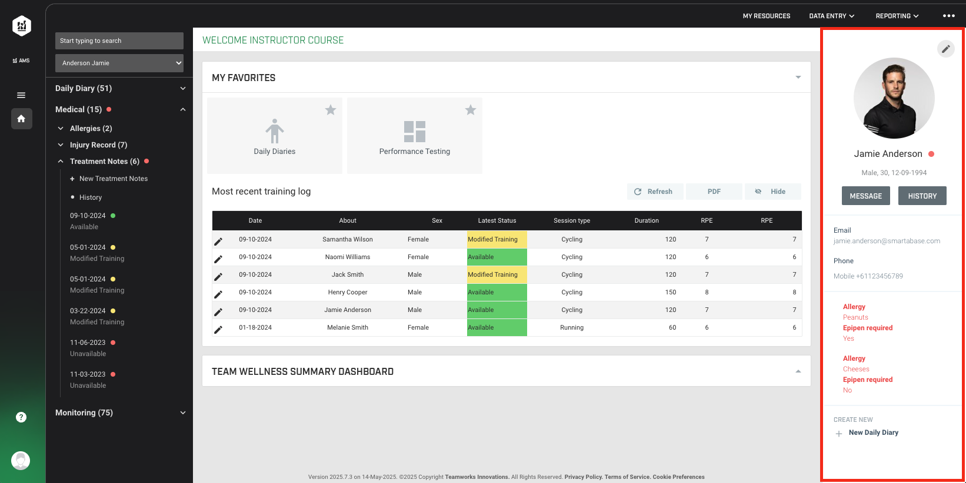Go to the Home icon in sidebar
This screenshot has width=966, height=483.
(21, 119)
